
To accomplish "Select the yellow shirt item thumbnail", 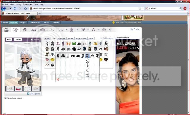I will pos(53,60).
